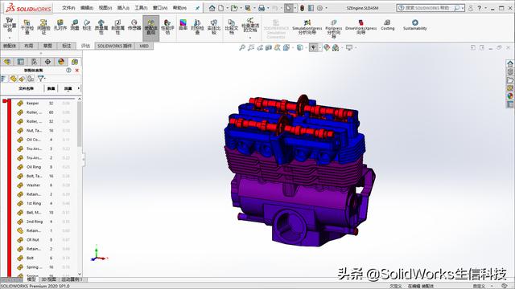Expand the help search dropdown arrow

click(x=463, y=8)
